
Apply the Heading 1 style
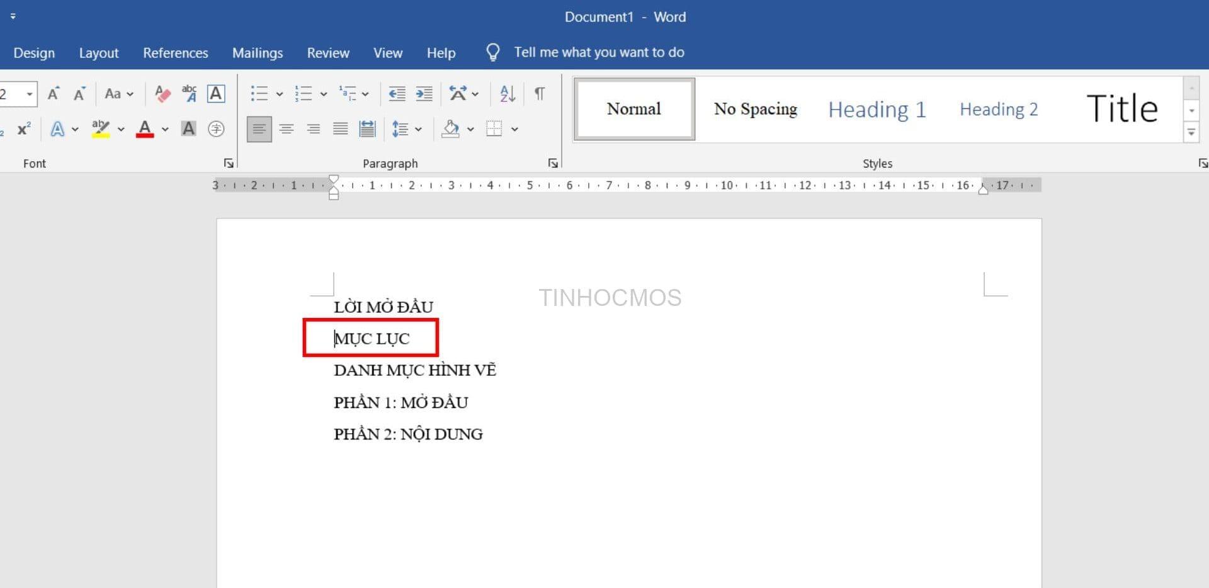877,109
